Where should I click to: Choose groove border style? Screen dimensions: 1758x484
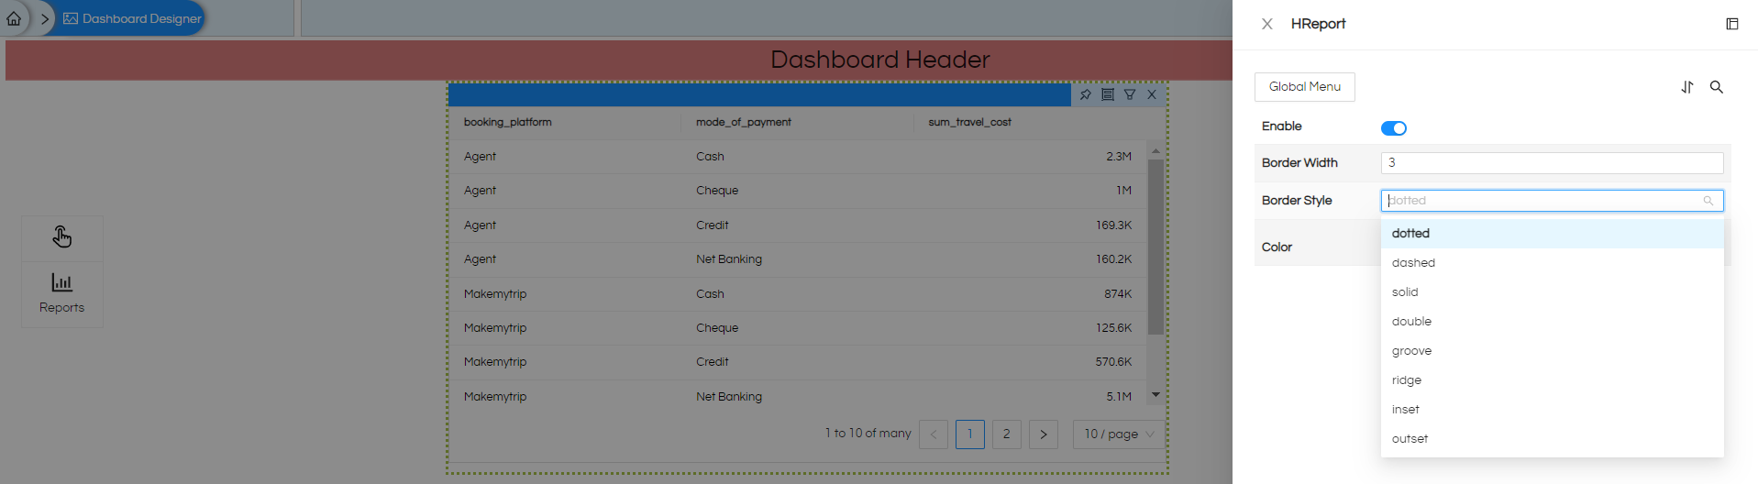click(1553, 351)
